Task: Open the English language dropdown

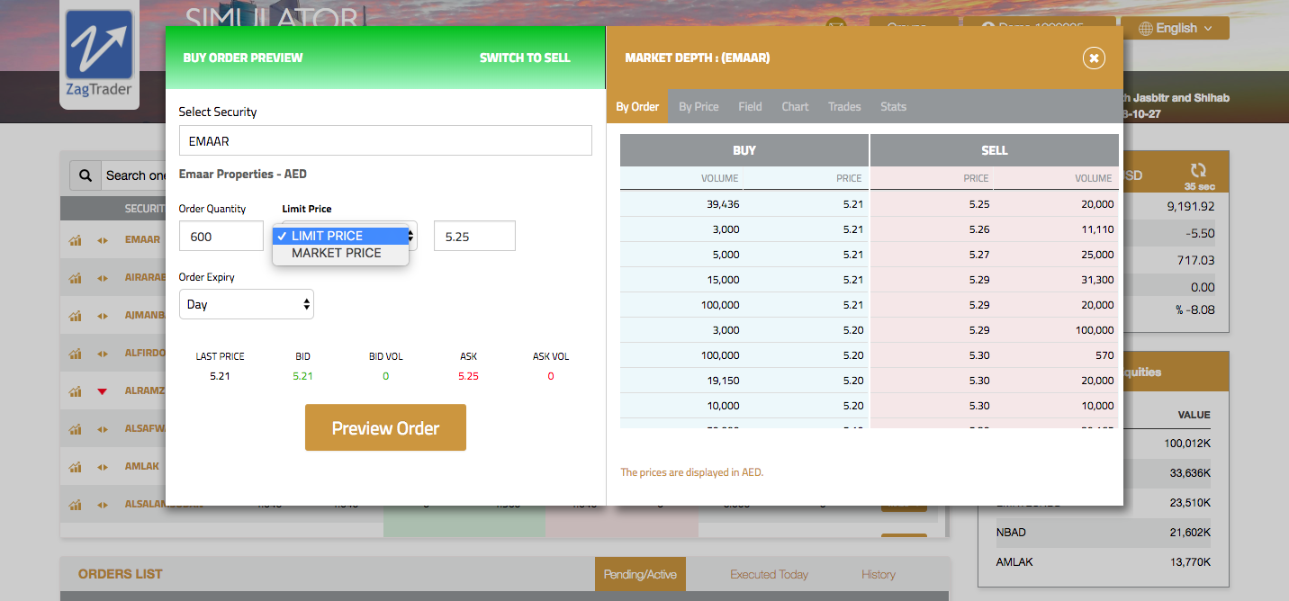Action: 1175,28
